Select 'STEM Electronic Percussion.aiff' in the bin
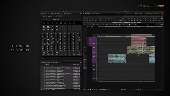The height and width of the screenshot is (96, 170). 59,73
